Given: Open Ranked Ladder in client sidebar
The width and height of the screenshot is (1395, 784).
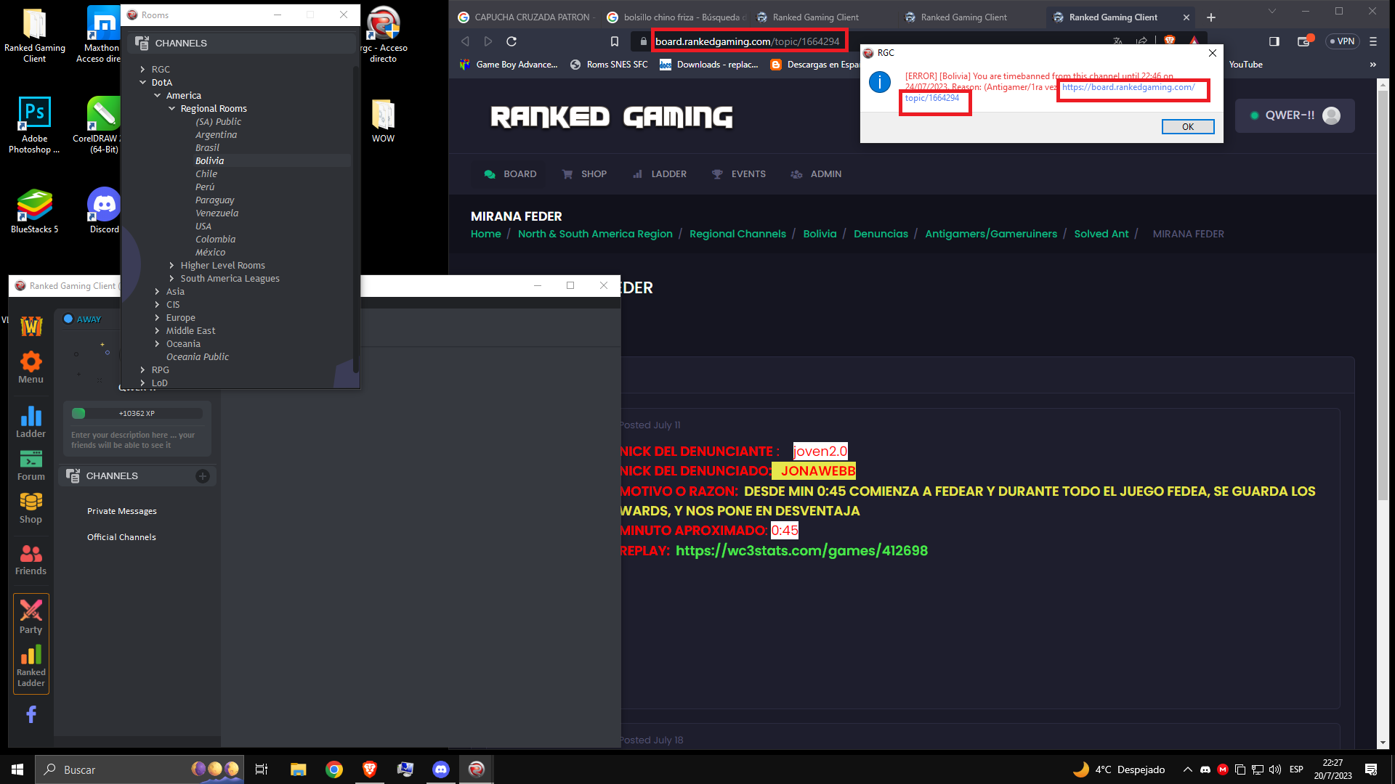Looking at the screenshot, I should 31,666.
